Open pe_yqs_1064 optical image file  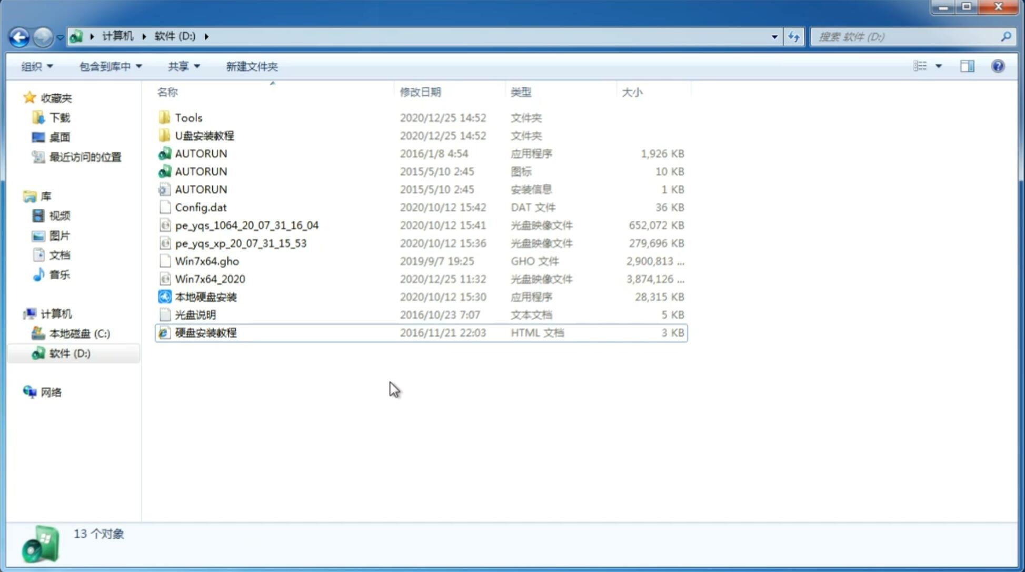tap(246, 225)
